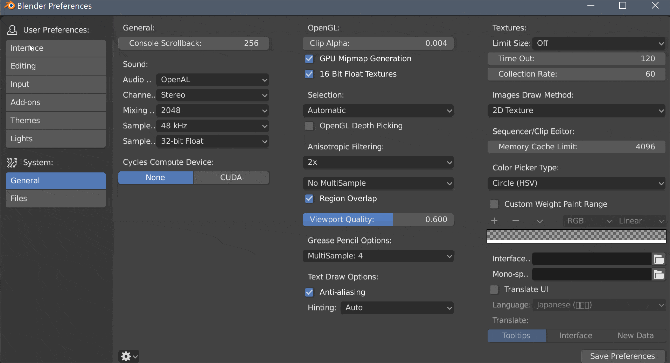The width and height of the screenshot is (670, 363).
Task: Open Mixing buffer dropdown showing 2048
Action: [212, 111]
